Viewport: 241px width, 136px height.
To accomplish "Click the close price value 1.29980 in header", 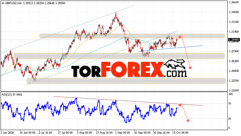I will [60, 3].
